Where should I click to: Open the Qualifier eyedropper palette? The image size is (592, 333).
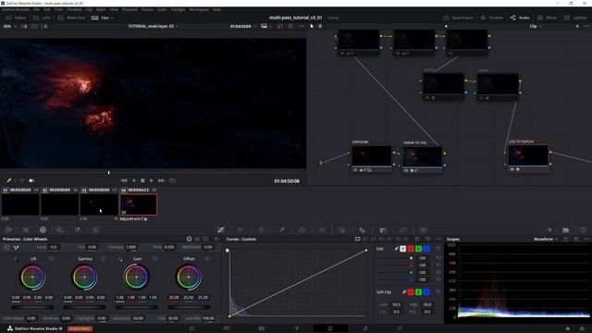(281, 229)
